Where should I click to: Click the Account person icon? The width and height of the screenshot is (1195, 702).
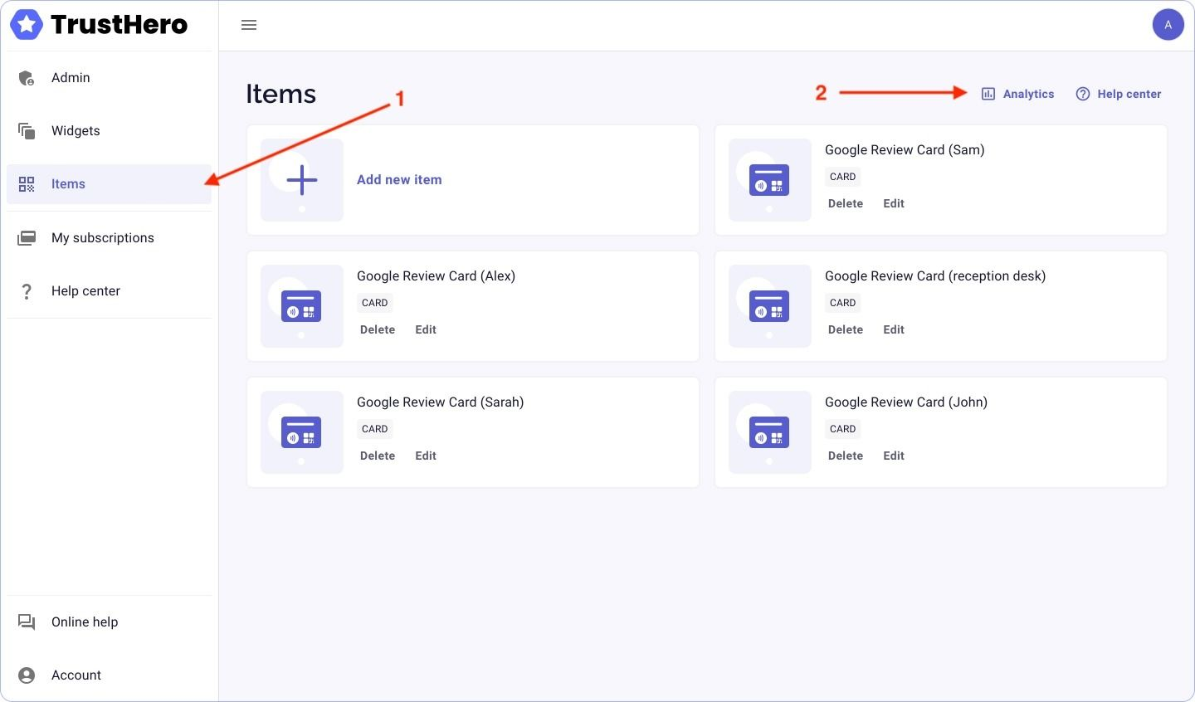[27, 675]
